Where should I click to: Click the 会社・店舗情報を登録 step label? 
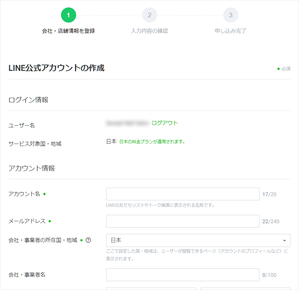(68, 31)
